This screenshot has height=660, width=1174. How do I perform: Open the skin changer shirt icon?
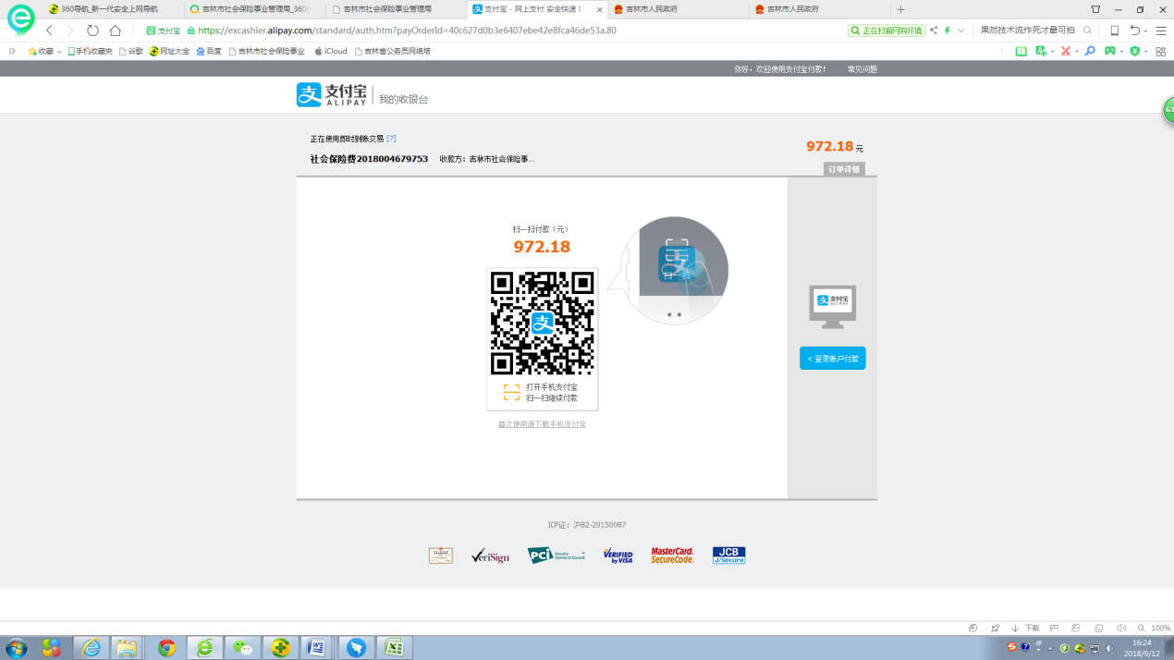(x=1095, y=9)
